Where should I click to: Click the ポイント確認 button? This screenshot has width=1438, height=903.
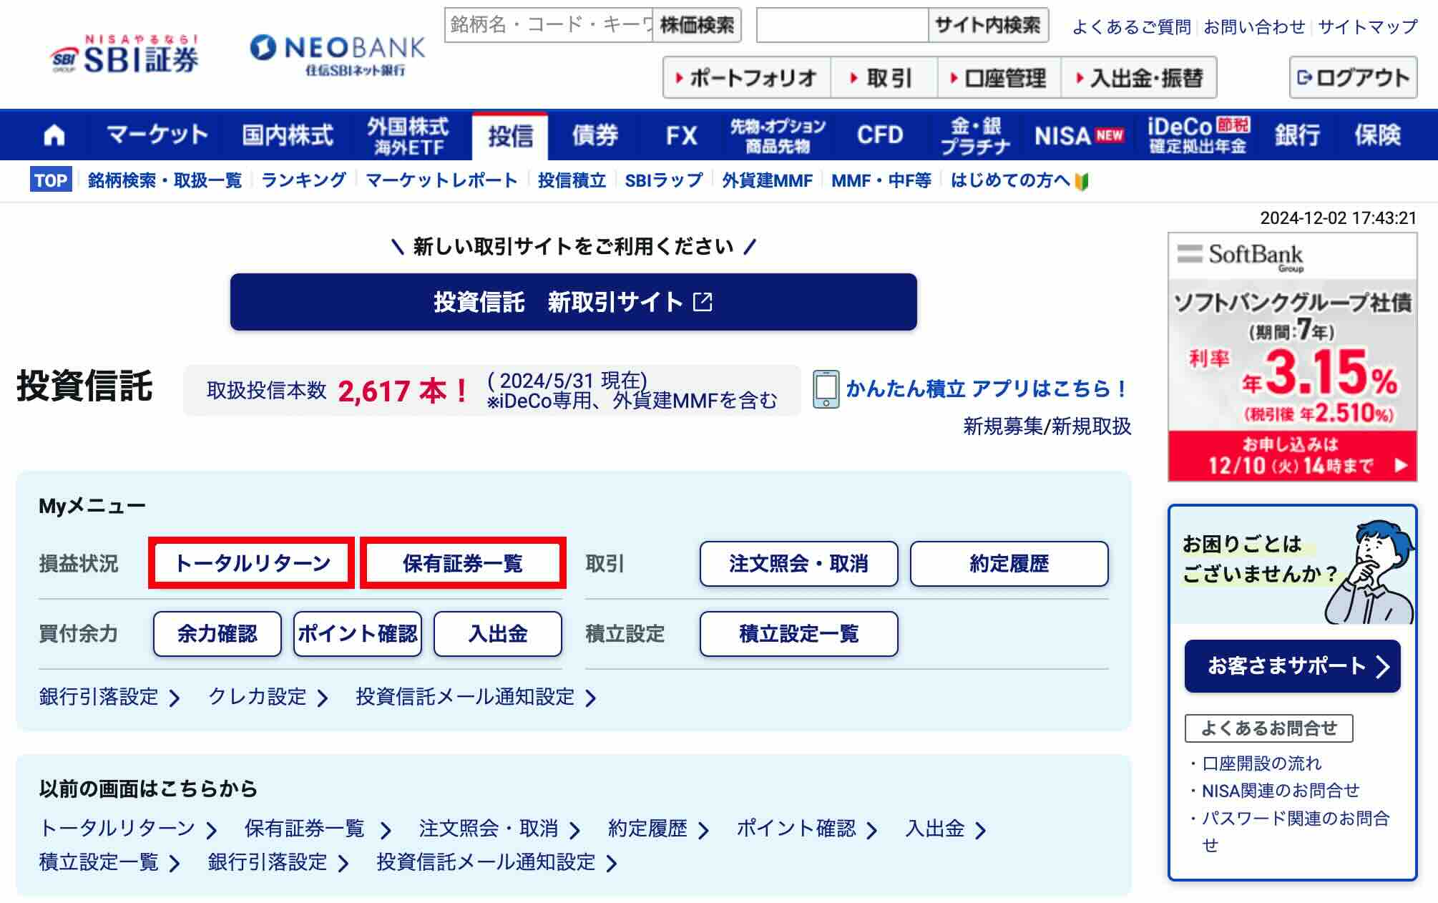(357, 634)
